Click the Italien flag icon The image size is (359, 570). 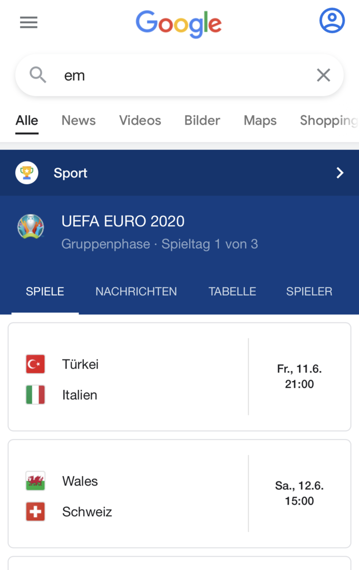(x=35, y=395)
